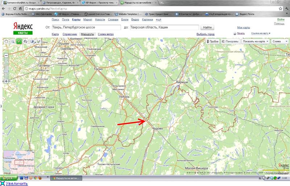290x186 pixels.
Task: Switch to Петрозаводск, Карелия browser tab
Action: tap(61, 3)
